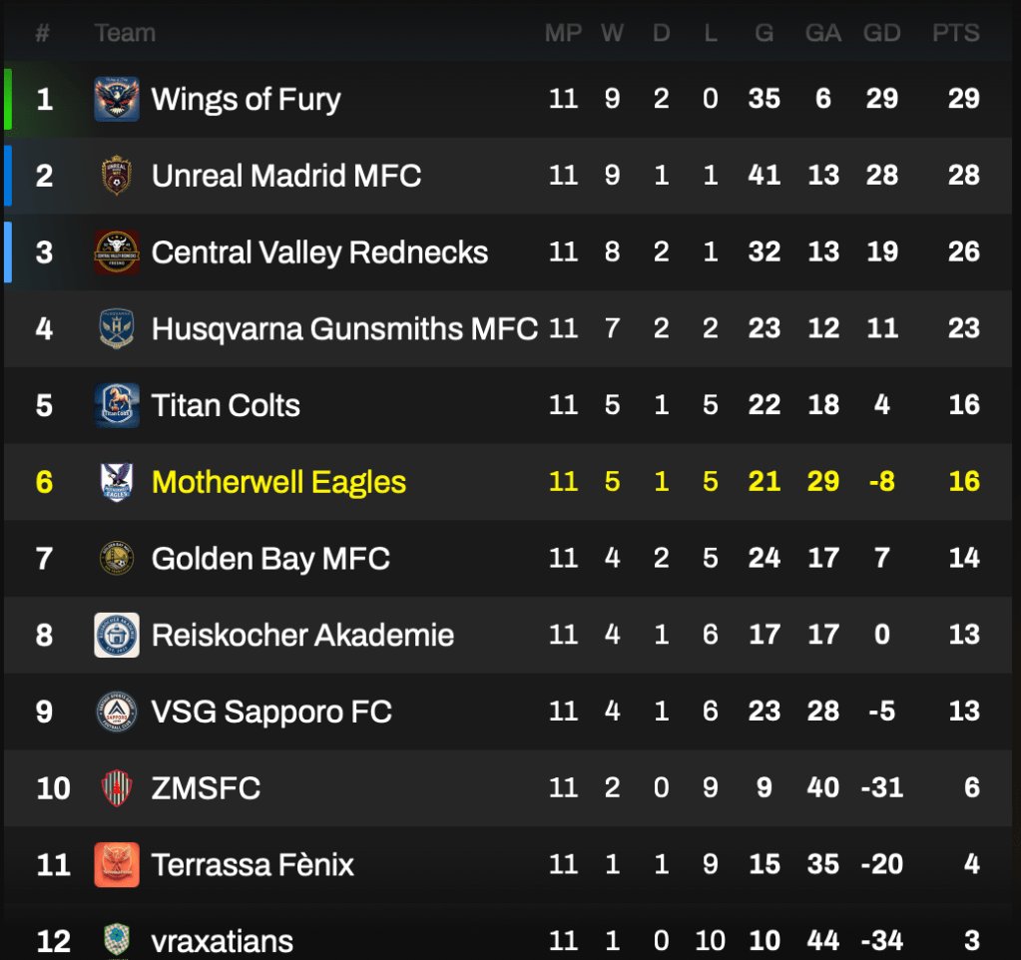Open the Wings of Fury team name link
The height and width of the screenshot is (960, 1021).
click(x=246, y=99)
